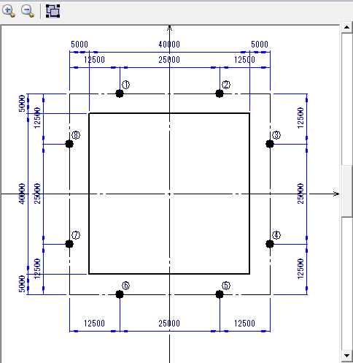Select point marker number 4

(x=270, y=244)
